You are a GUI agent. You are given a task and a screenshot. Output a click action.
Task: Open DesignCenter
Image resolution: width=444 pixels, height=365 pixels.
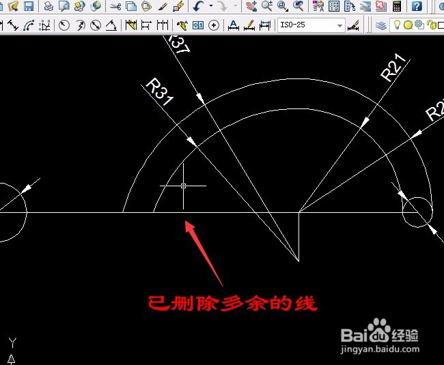334,5
